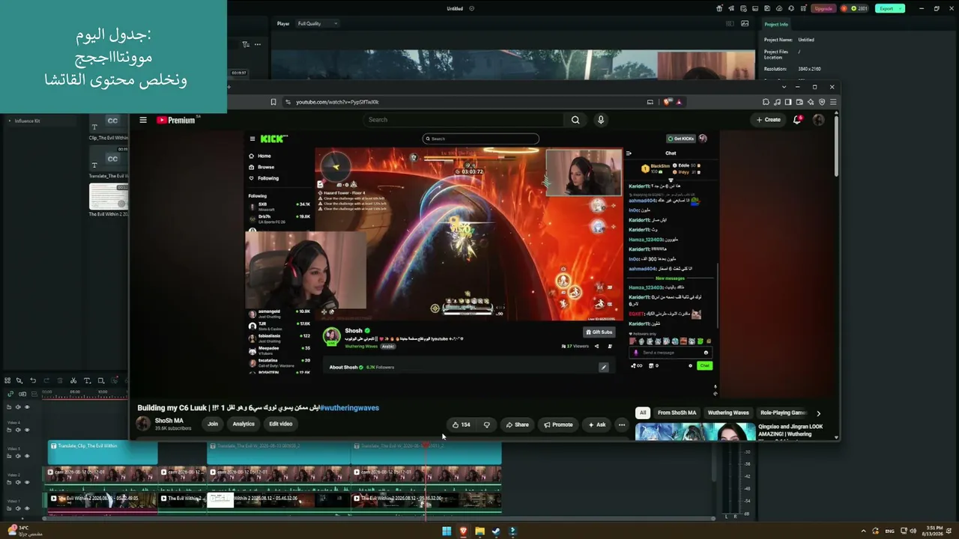The width and height of the screenshot is (959, 539).
Task: Toggle visibility eye on Video 2 track
Action: tap(27, 482)
